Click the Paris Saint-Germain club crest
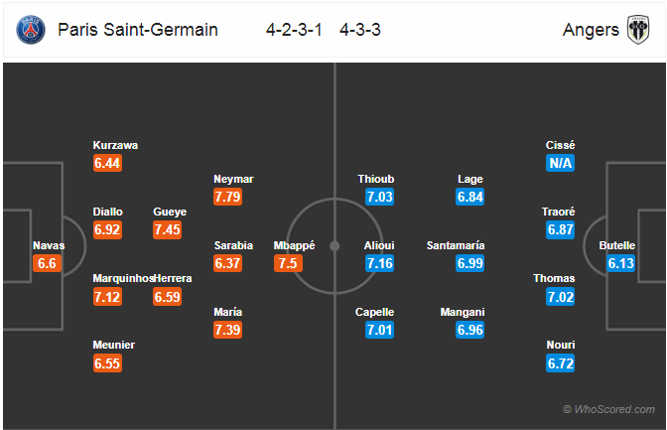The height and width of the screenshot is (430, 667). point(31,30)
